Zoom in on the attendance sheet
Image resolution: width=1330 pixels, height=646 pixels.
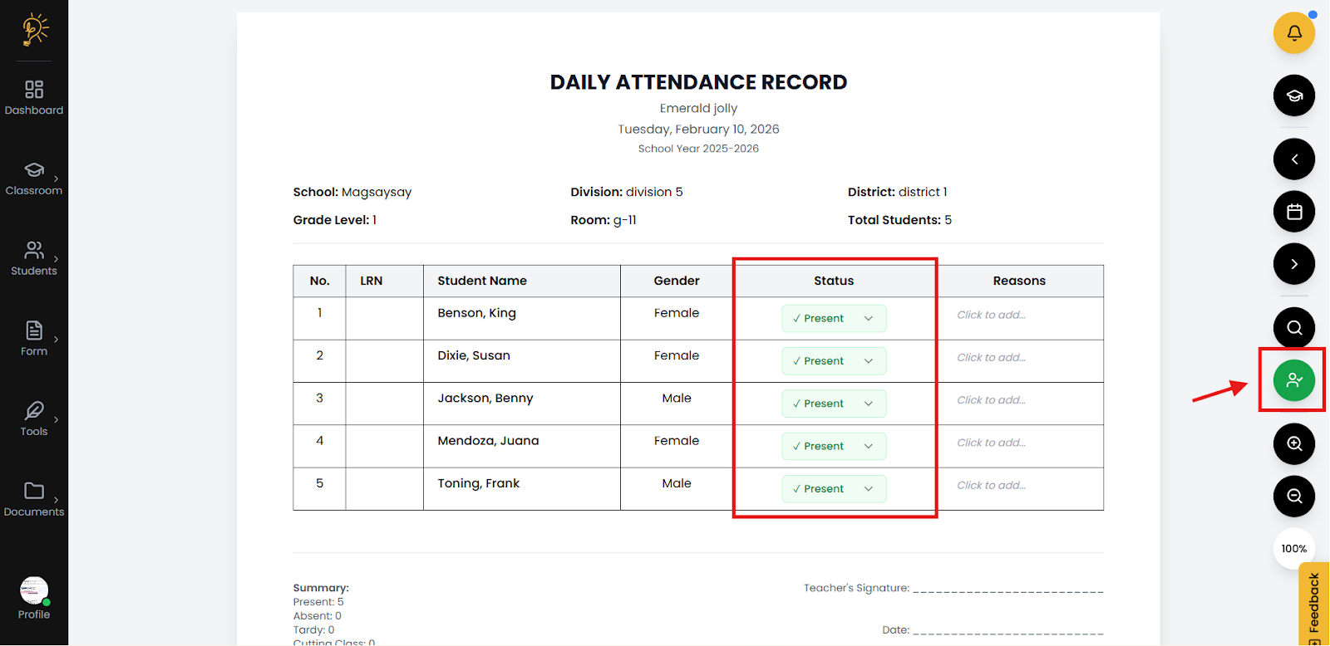pyautogui.click(x=1294, y=444)
